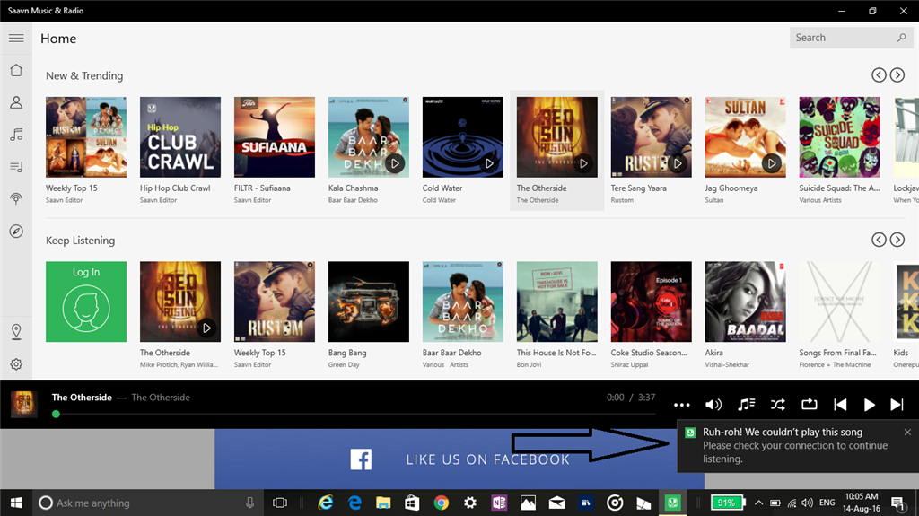Viewport: 919px width, 516px height.
Task: Show previous New & Trending items
Action: tap(879, 75)
